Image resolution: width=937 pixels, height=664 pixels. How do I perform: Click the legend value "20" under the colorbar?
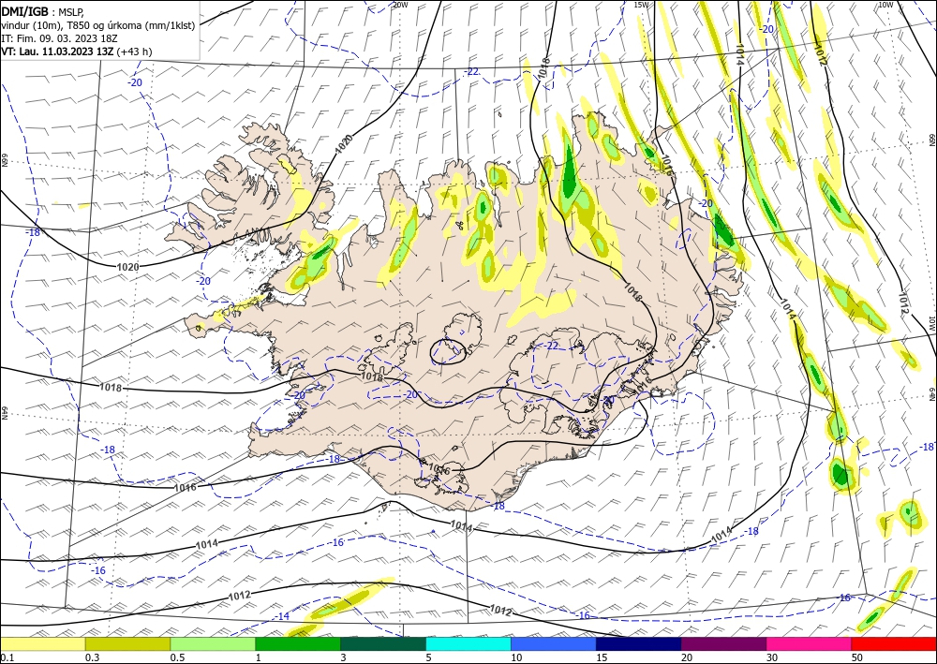click(x=687, y=657)
